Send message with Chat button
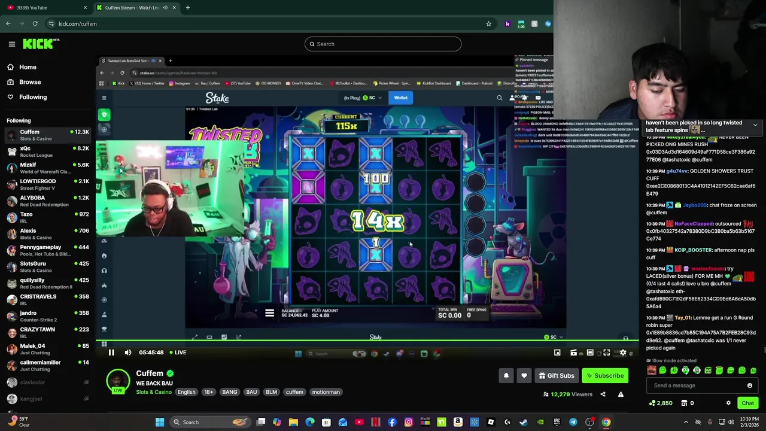766x431 pixels. pyautogui.click(x=747, y=403)
